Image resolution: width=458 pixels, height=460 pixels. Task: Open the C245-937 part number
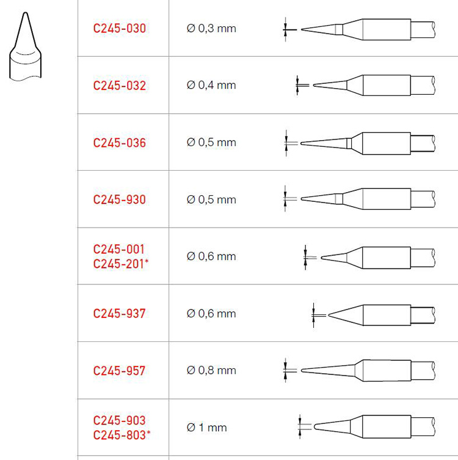coord(120,314)
